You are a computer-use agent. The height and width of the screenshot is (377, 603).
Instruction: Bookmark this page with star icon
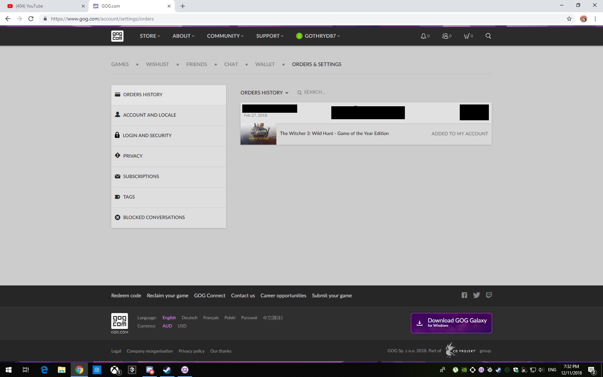tap(569, 19)
